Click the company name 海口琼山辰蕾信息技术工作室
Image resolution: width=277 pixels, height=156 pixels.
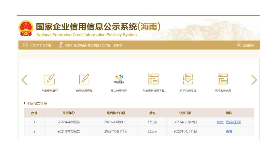pyautogui.click(x=92, y=45)
